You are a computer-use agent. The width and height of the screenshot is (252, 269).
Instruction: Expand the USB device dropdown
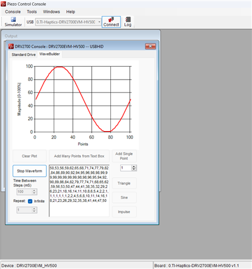[x=99, y=22]
